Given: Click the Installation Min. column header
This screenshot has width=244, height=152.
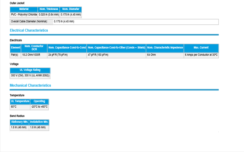Looking at the screenshot, I should tap(39, 122).
